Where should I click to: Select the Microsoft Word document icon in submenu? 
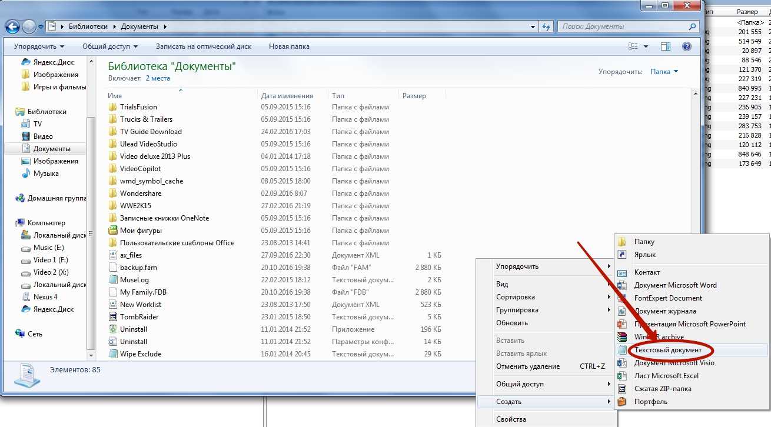click(622, 285)
